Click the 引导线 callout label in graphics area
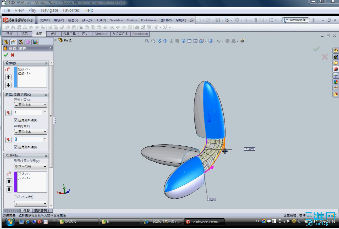 click(x=249, y=149)
